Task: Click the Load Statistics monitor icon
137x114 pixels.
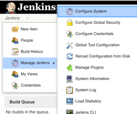Action: (70, 101)
